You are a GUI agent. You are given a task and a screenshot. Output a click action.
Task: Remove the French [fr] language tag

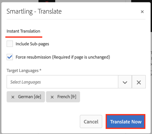(x=52, y=97)
